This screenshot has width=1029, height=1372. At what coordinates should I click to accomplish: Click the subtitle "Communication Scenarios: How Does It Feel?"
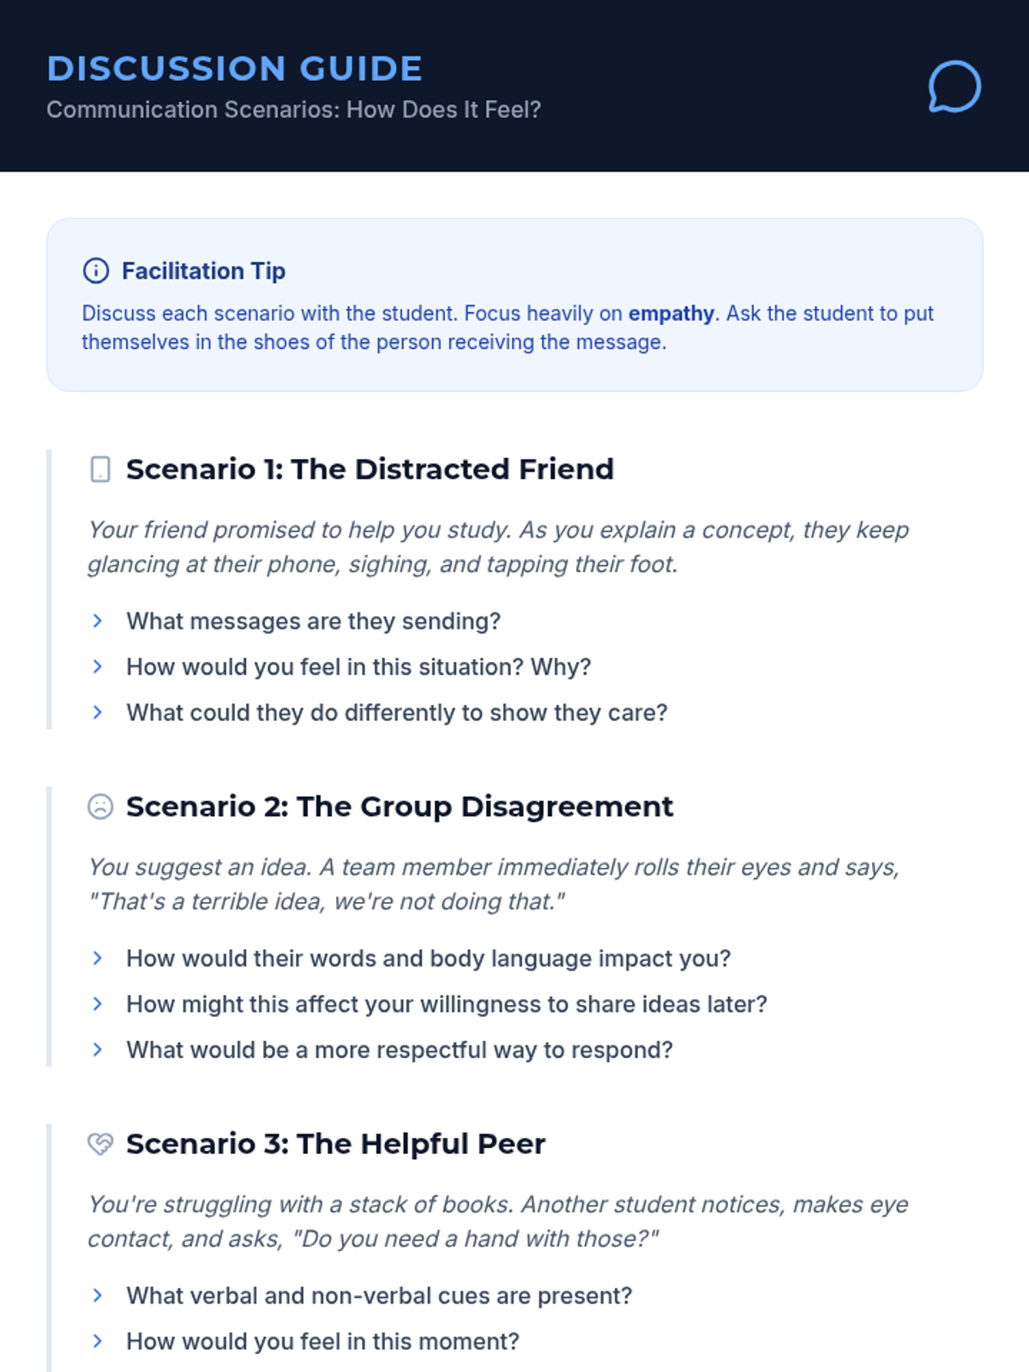click(293, 110)
